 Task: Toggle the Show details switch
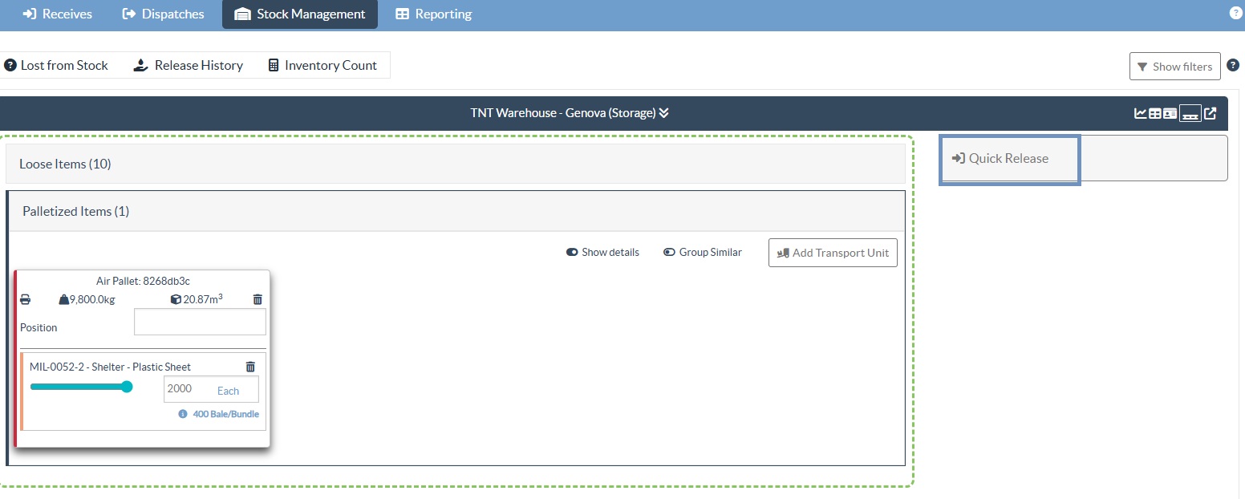[x=573, y=252]
